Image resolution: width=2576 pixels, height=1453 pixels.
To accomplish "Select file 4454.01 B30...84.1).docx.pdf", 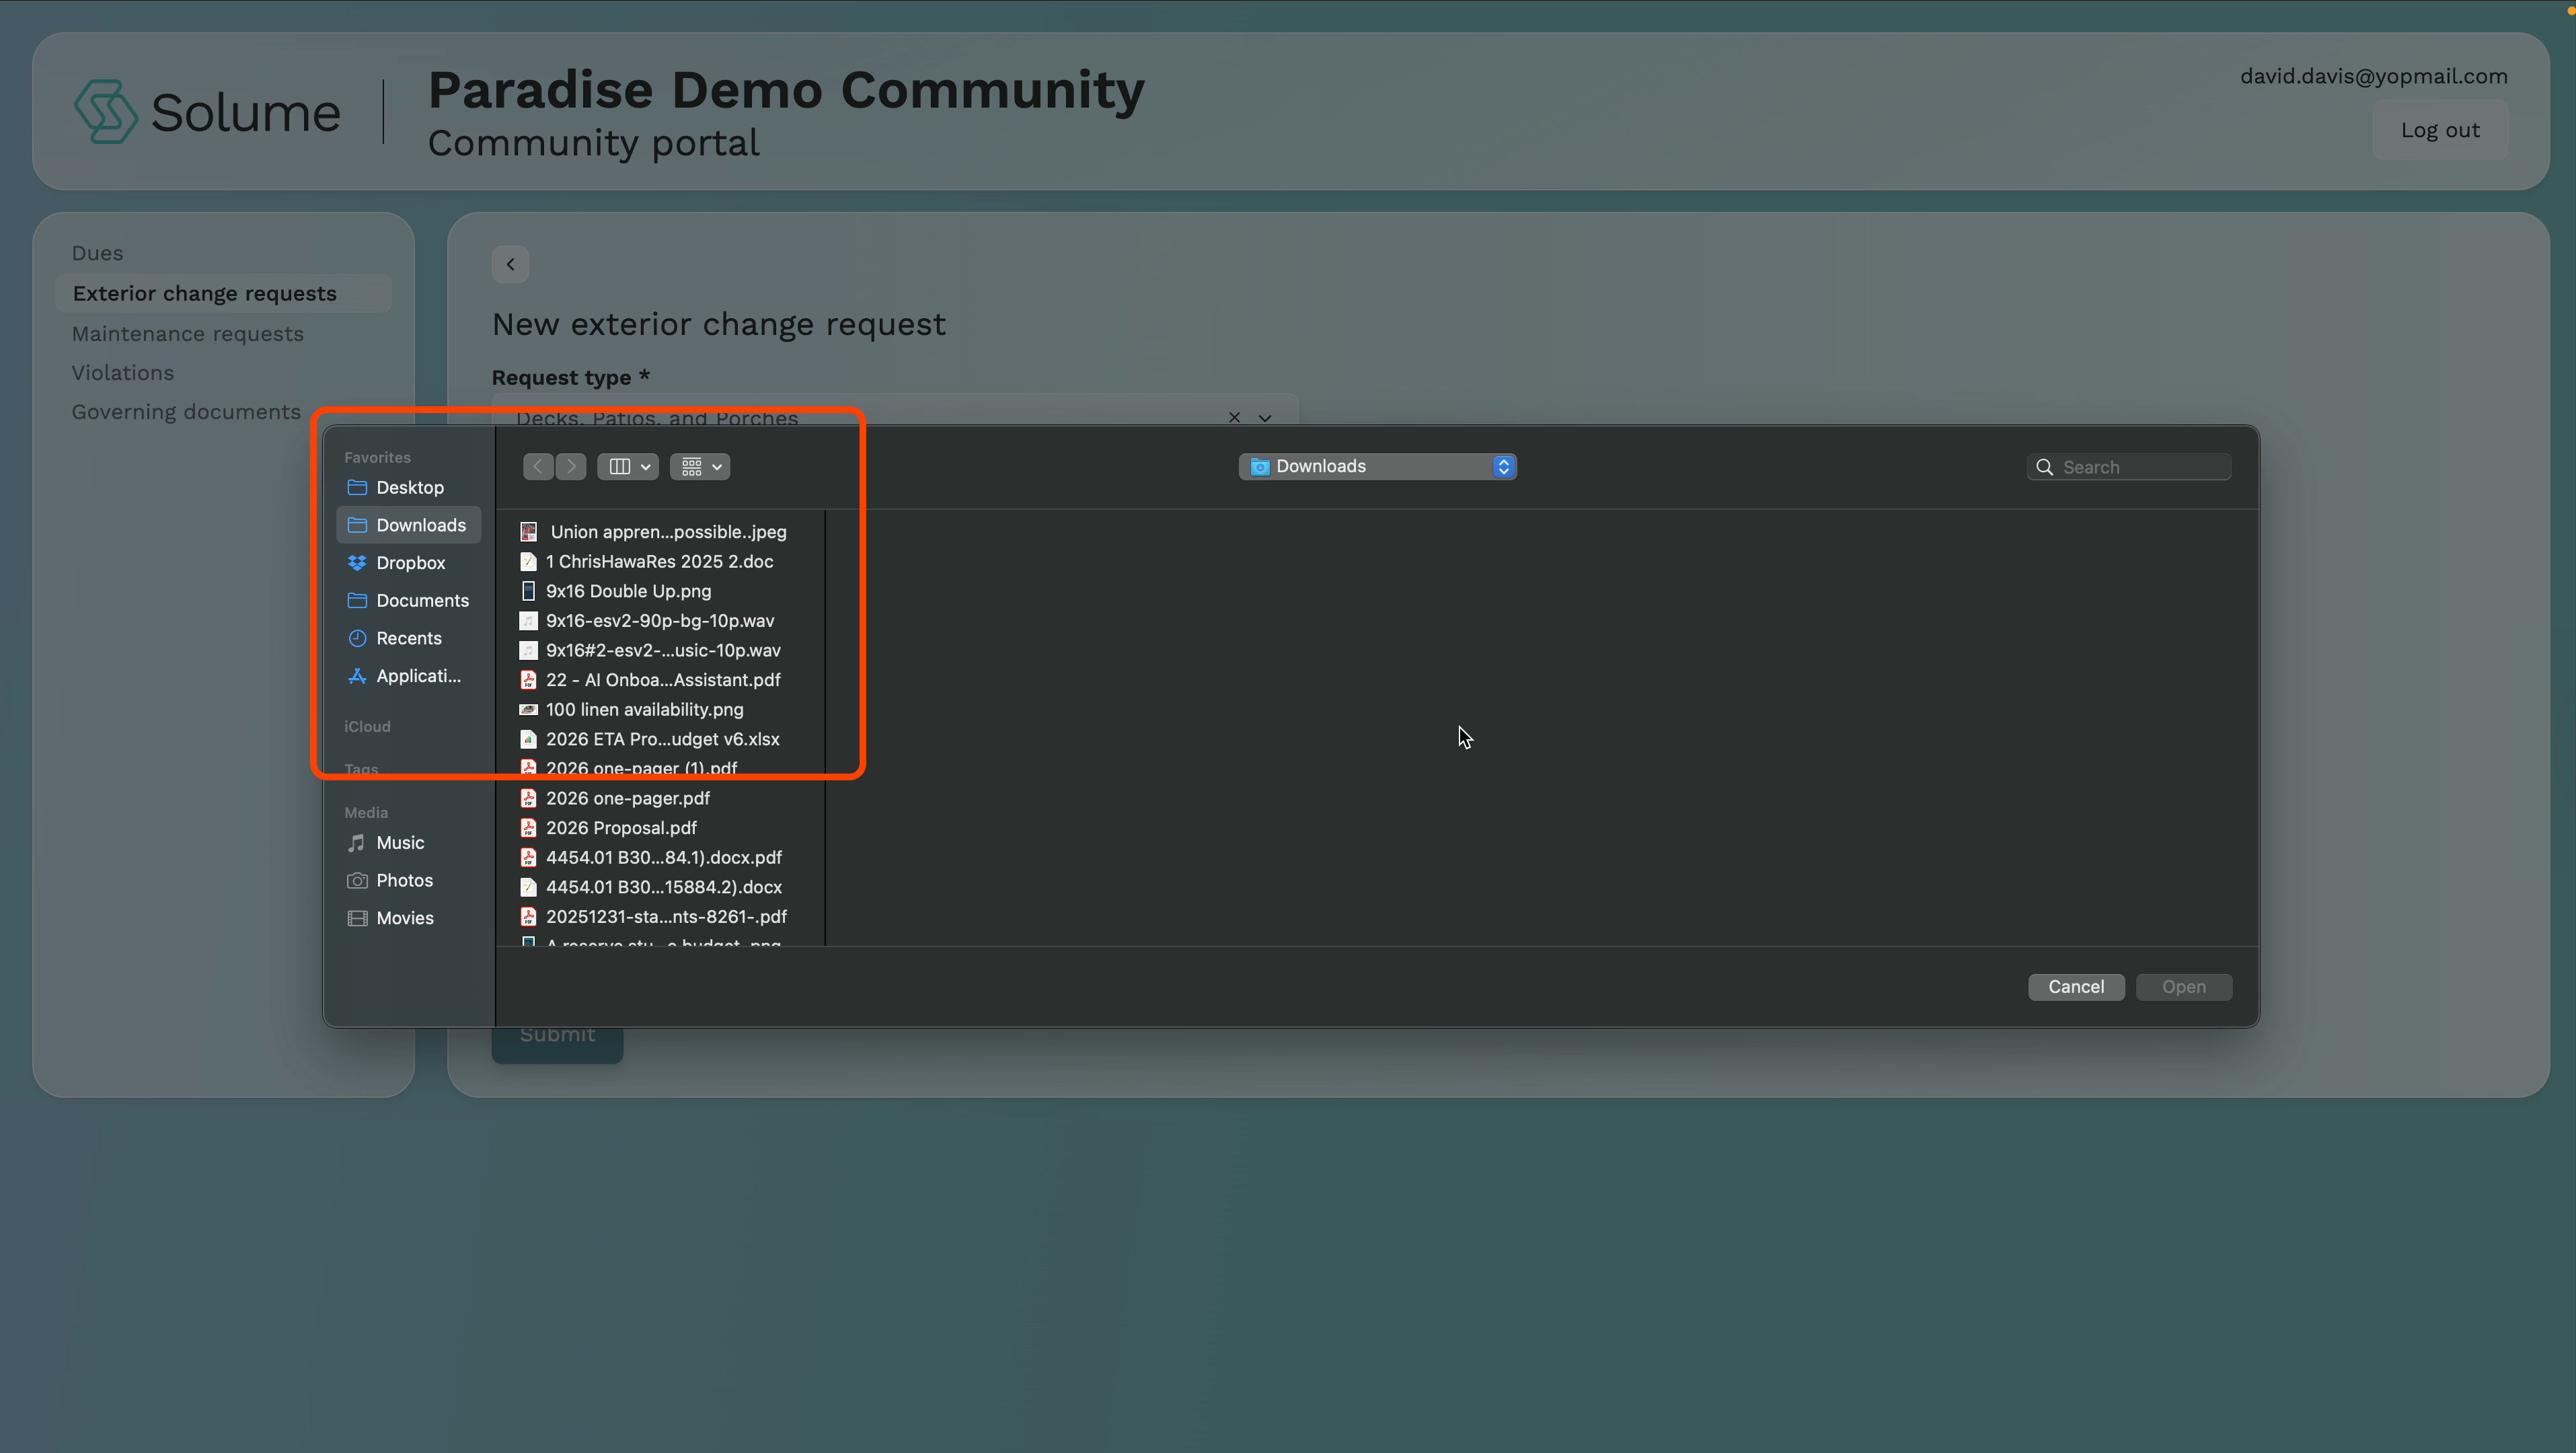I will (x=661, y=857).
